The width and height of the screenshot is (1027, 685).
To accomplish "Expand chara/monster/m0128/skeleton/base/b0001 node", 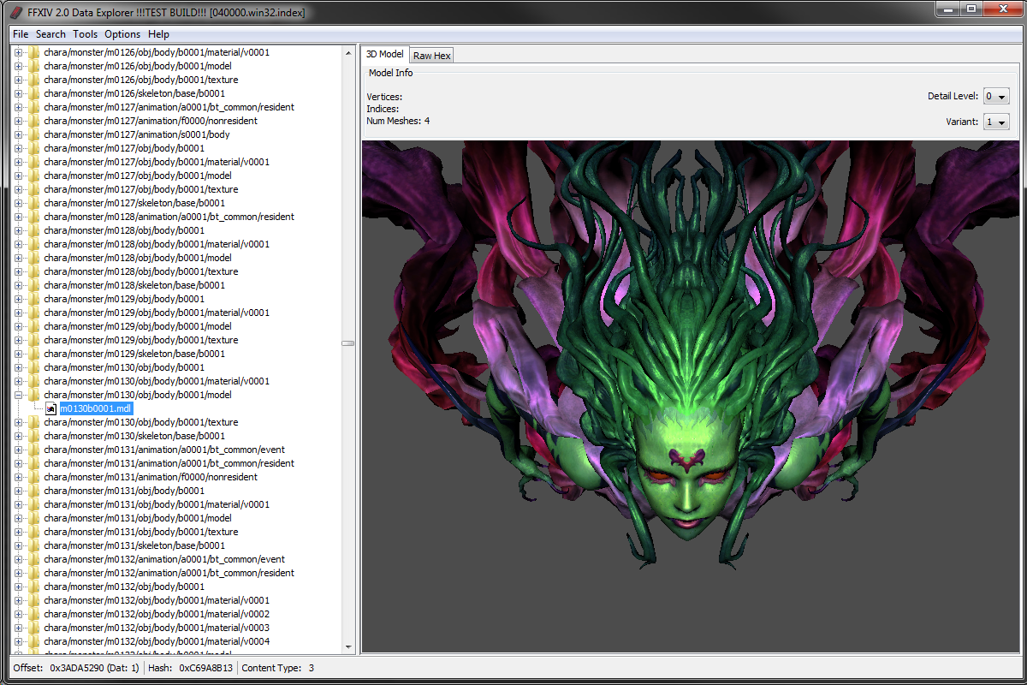I will [19, 285].
